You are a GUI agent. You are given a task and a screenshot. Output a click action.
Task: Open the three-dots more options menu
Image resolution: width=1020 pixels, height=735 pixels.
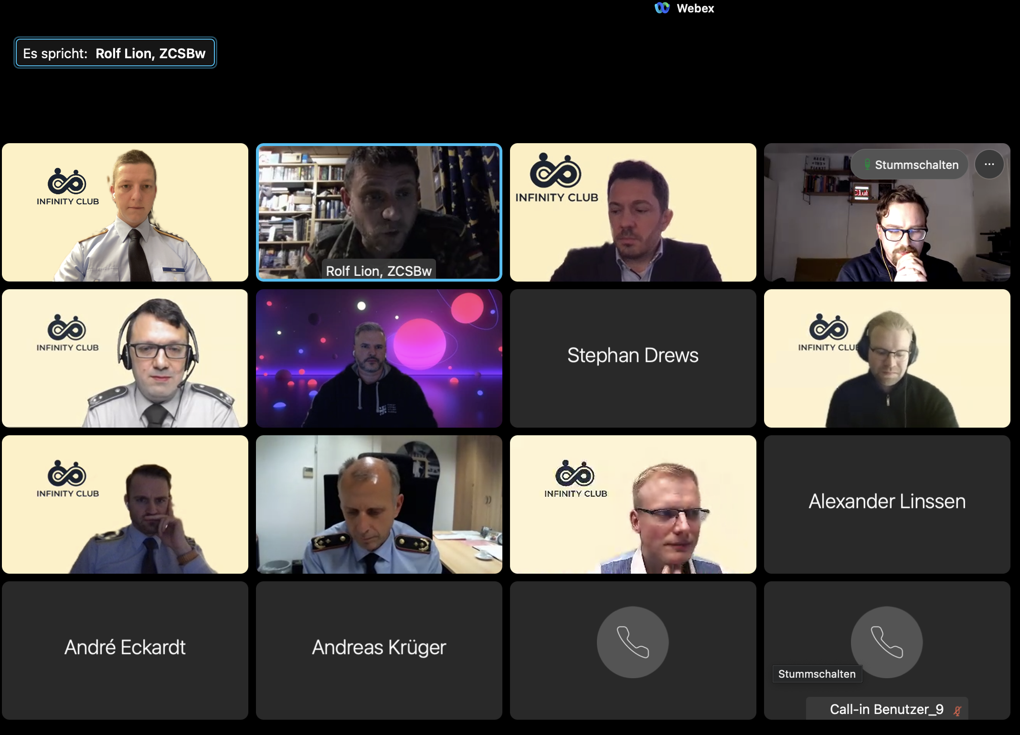pos(989,165)
